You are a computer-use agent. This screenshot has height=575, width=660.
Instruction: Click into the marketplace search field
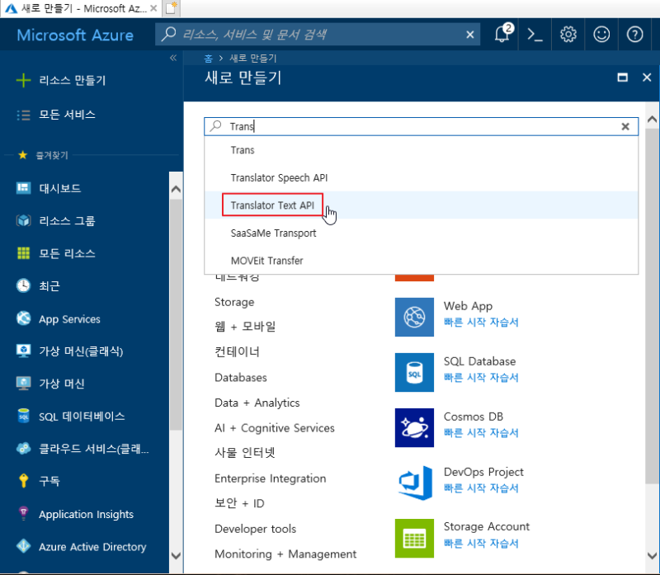click(422, 126)
